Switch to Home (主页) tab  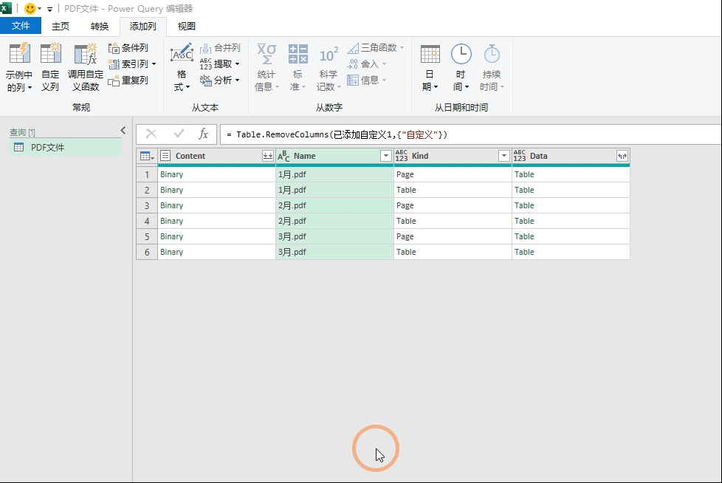coord(61,27)
